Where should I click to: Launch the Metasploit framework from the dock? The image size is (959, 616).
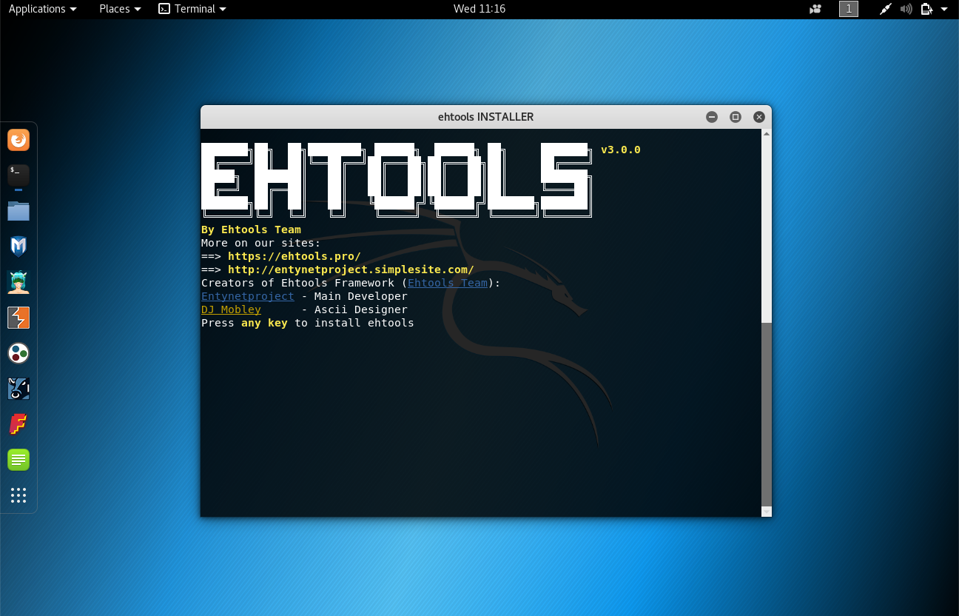(x=18, y=246)
